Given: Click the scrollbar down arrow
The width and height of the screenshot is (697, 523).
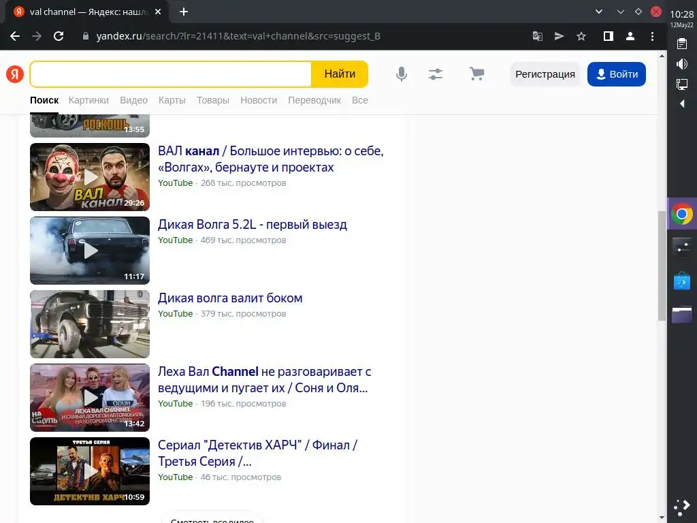Looking at the screenshot, I should (662, 518).
